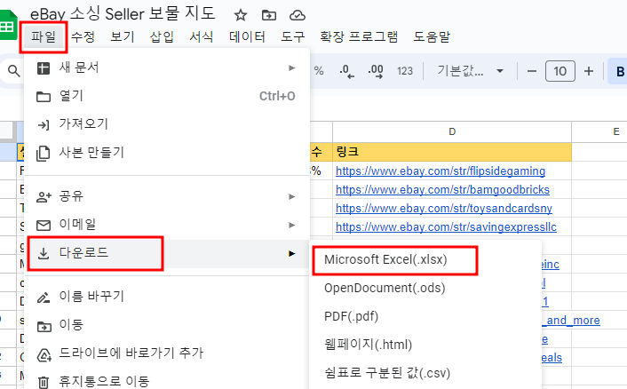This screenshot has height=389, width=627.
Task: Download as 웹페이지(.html)
Action: 425,345
